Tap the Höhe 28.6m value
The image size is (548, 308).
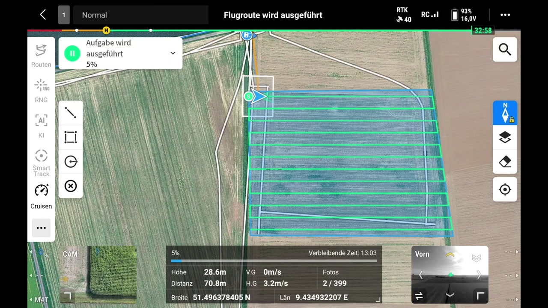coord(215,272)
